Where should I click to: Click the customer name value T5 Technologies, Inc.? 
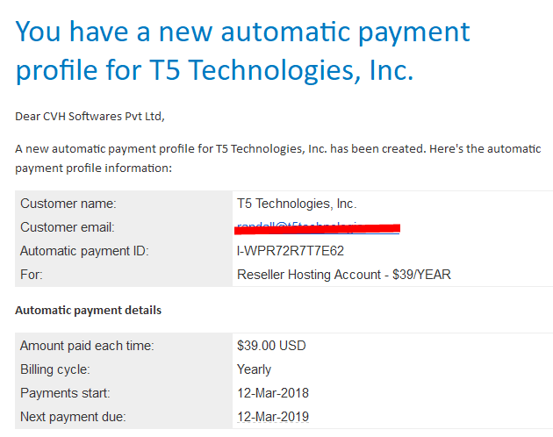pyautogui.click(x=297, y=204)
